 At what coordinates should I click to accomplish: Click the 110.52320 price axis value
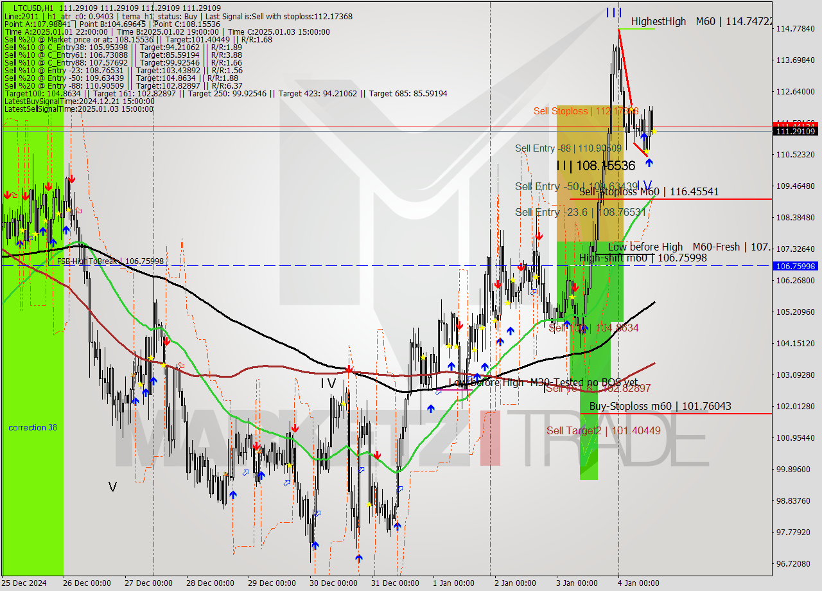[796, 155]
